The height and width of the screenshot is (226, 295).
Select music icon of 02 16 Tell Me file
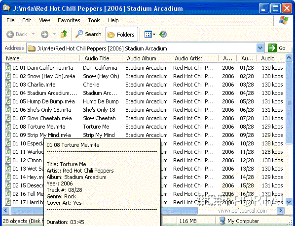coord(8,194)
